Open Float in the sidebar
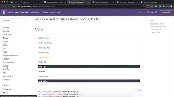174x97 pixels. tap(5, 52)
